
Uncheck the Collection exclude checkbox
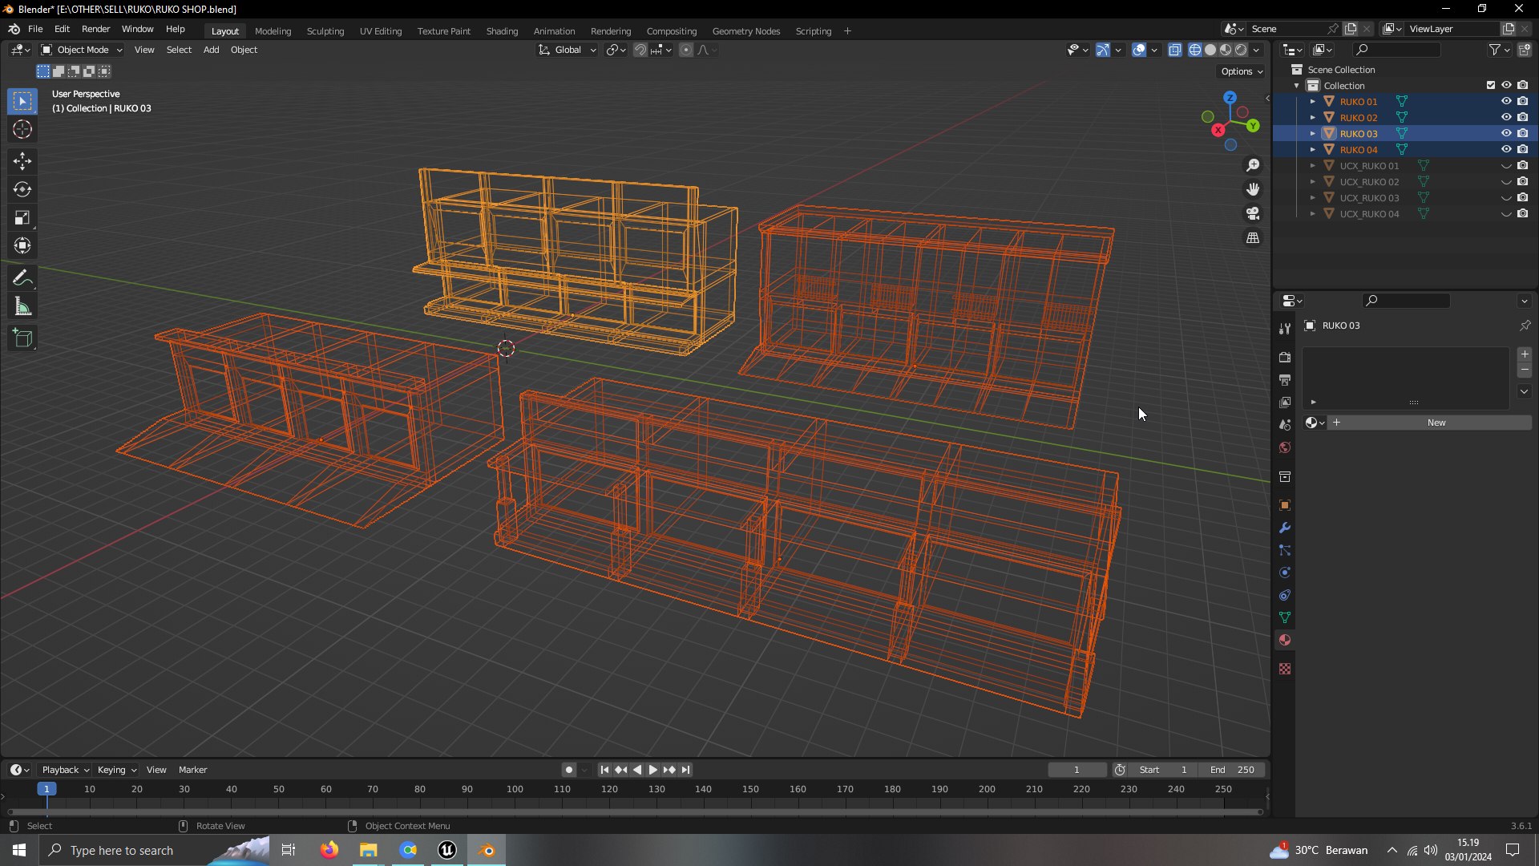pyautogui.click(x=1491, y=85)
